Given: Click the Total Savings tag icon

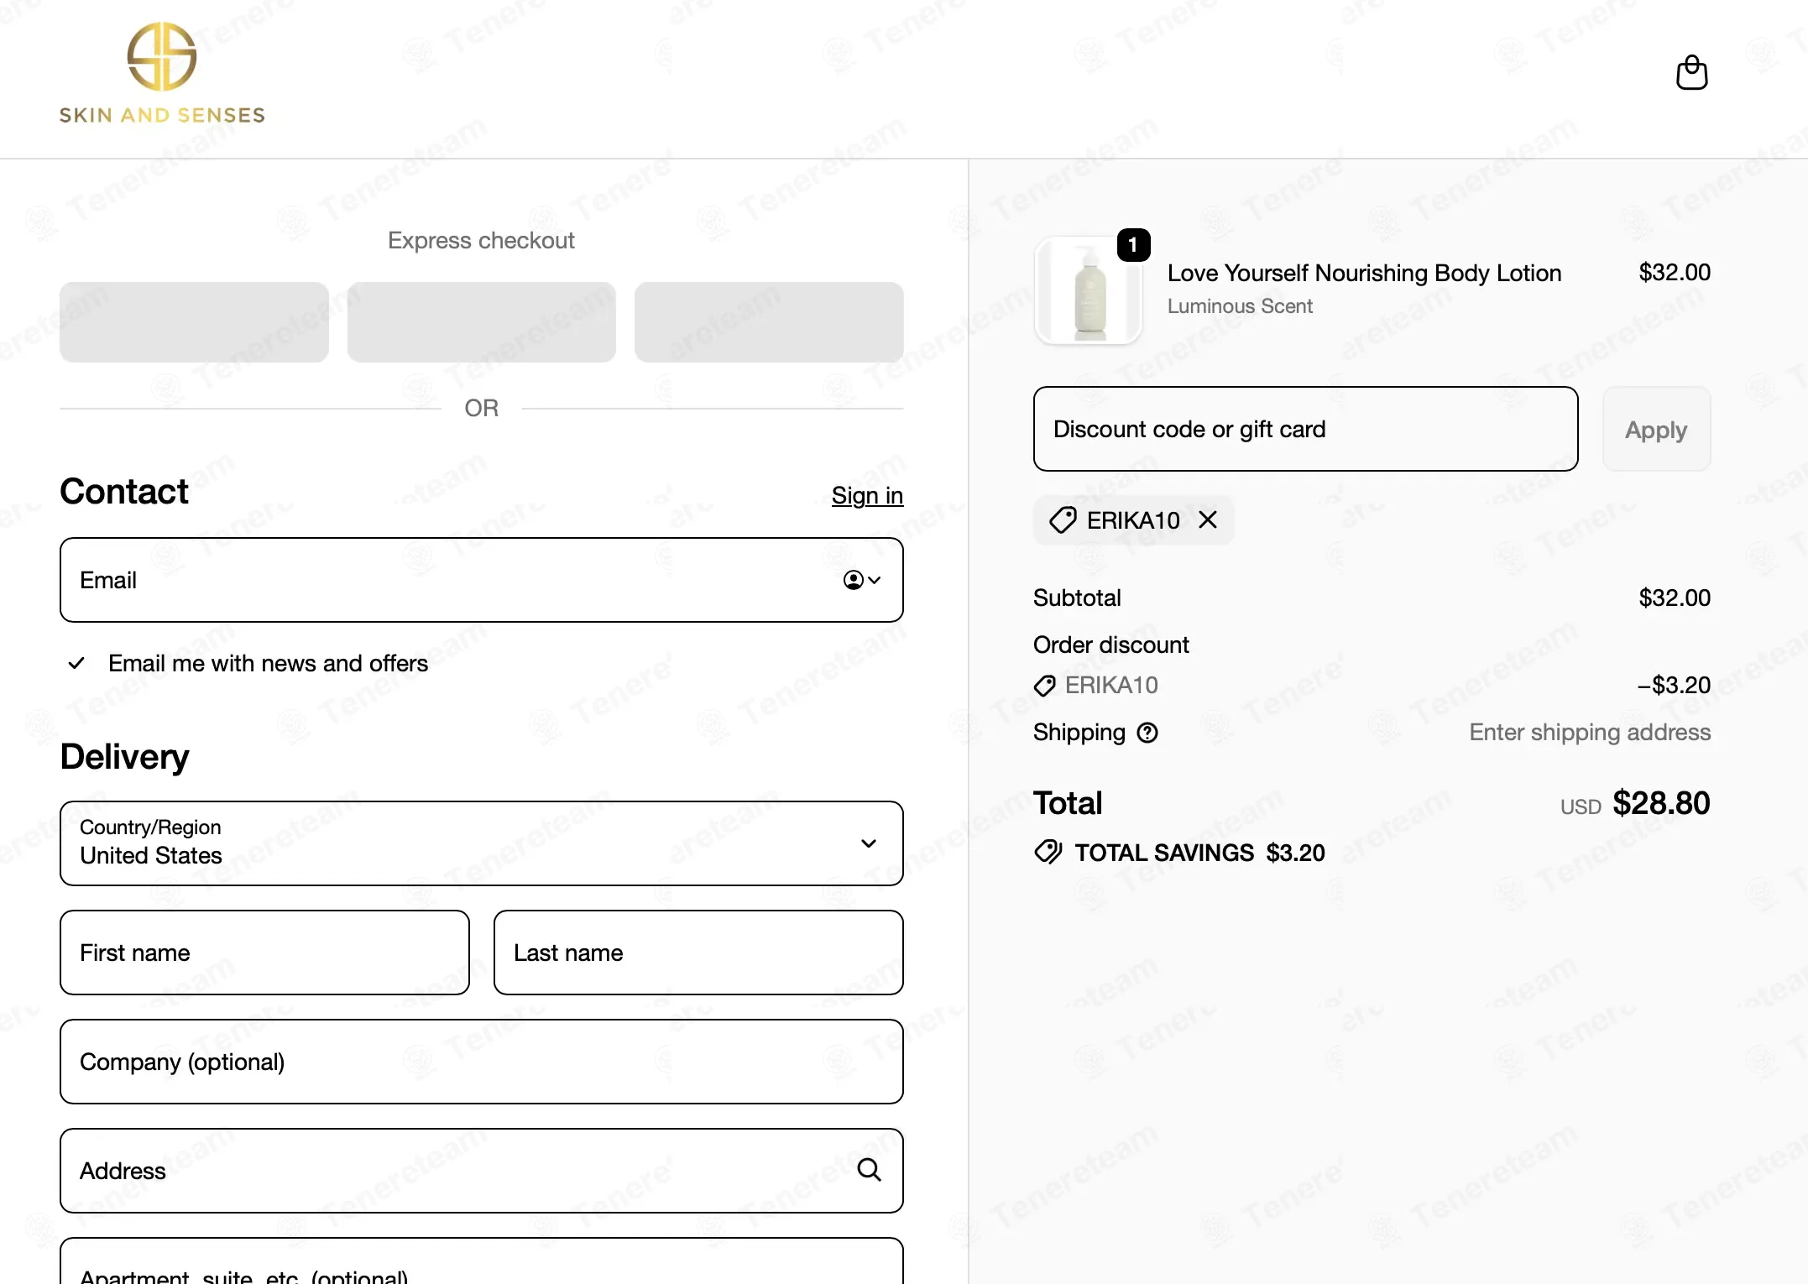Looking at the screenshot, I should pyautogui.click(x=1048, y=853).
